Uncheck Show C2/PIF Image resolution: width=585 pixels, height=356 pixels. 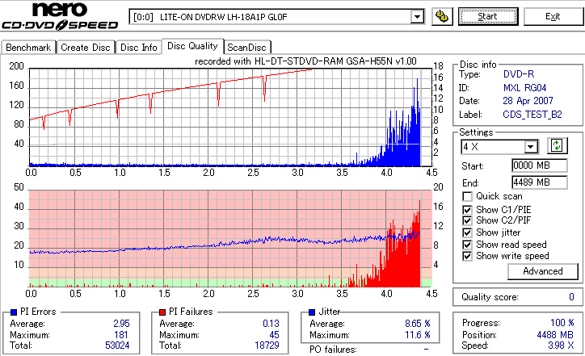coord(467,220)
